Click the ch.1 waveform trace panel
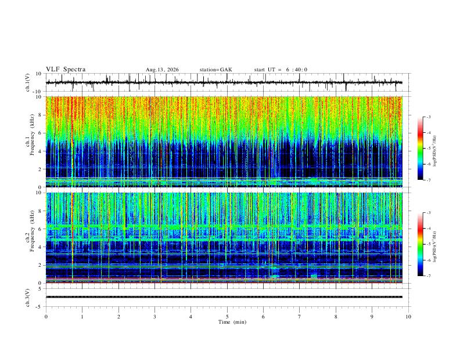The height and width of the screenshot is (355, 460). [x=224, y=82]
